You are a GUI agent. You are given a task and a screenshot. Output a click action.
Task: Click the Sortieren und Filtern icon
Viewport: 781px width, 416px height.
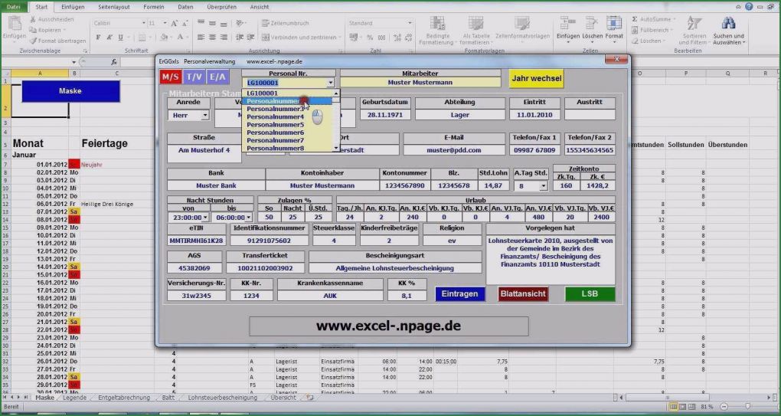tap(694, 24)
